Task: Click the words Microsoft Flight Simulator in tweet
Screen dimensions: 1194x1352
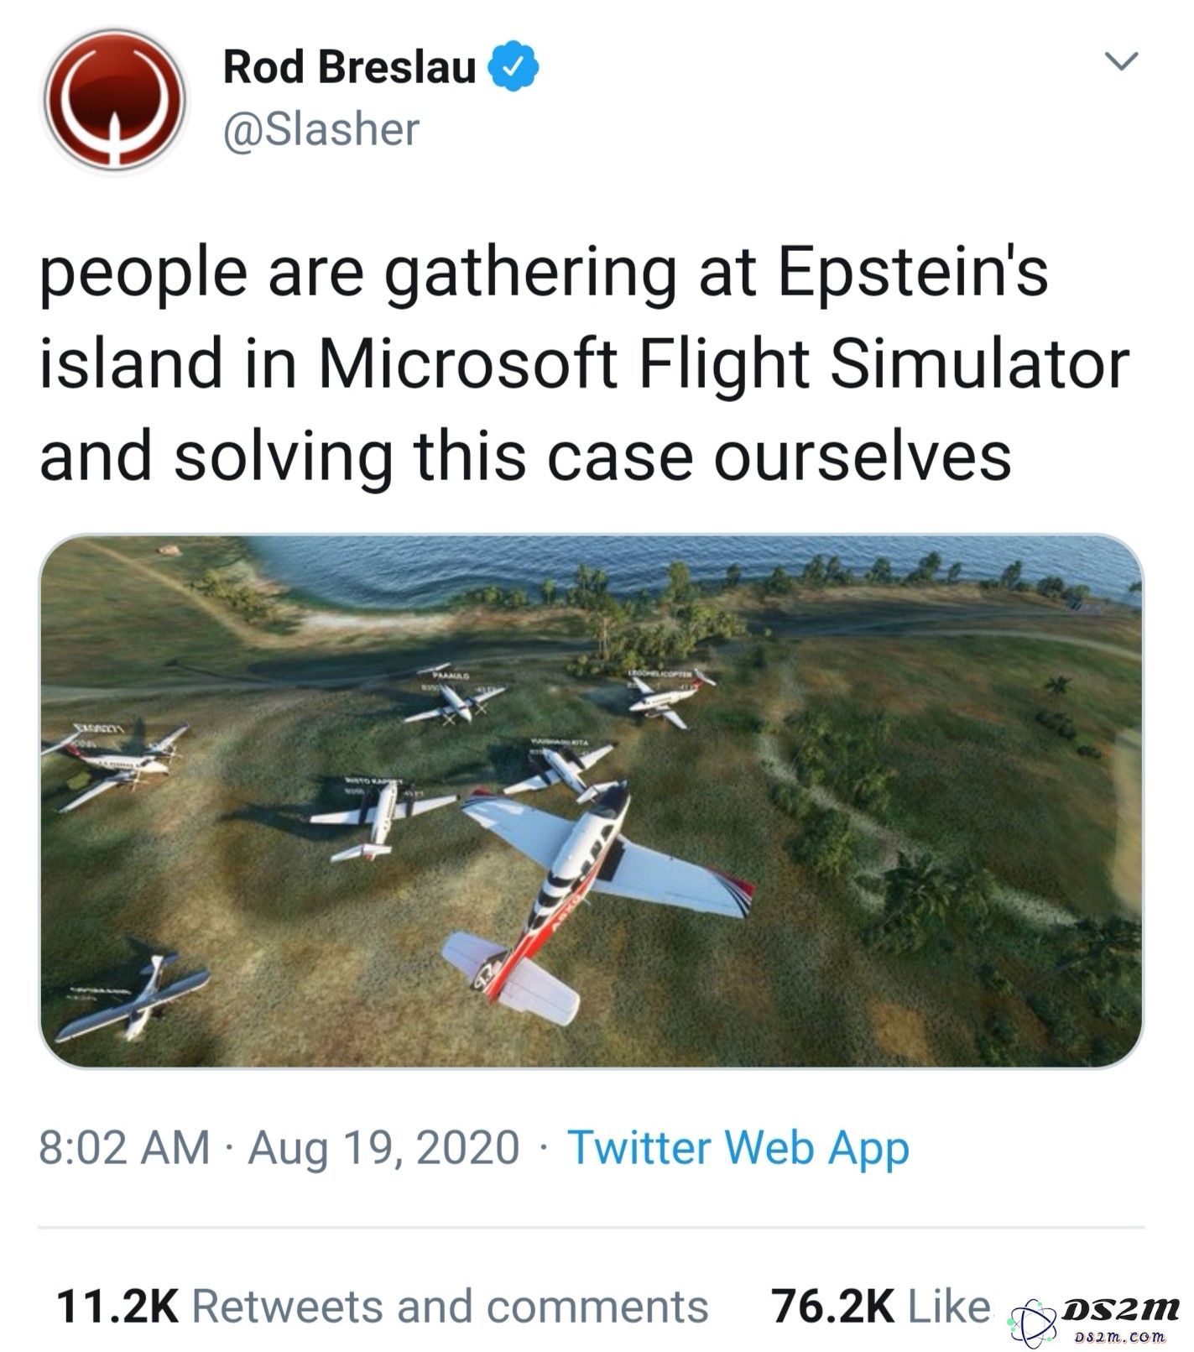Action: (x=723, y=365)
